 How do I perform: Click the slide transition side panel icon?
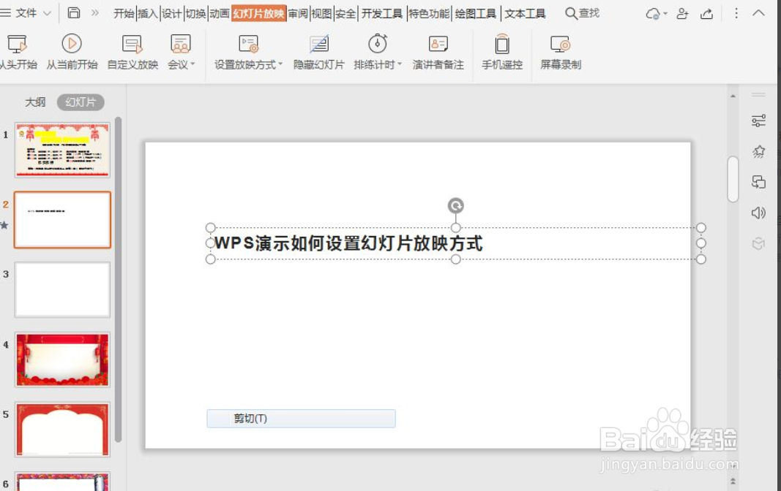(x=758, y=183)
